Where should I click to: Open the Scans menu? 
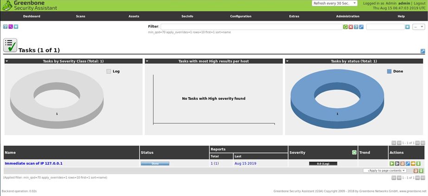click(81, 16)
